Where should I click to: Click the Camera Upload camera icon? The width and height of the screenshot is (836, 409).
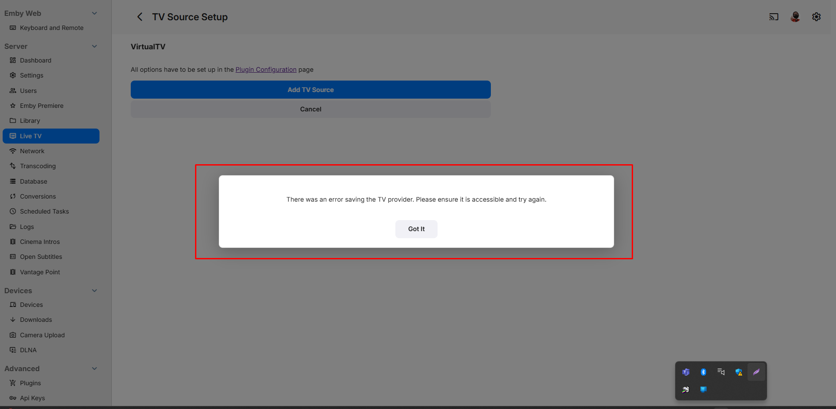pyautogui.click(x=13, y=335)
